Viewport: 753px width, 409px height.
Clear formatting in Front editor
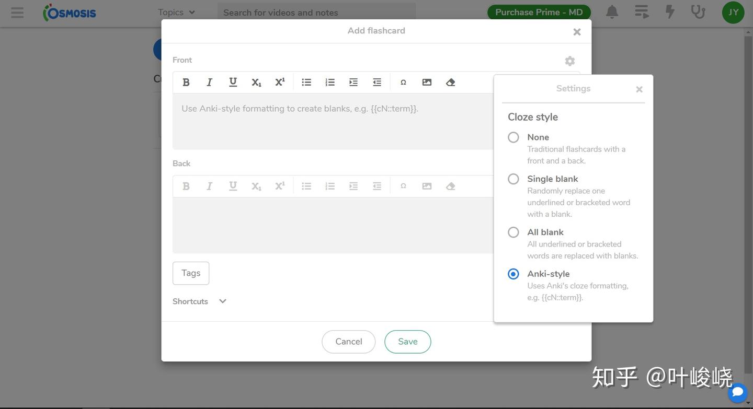[x=450, y=82]
